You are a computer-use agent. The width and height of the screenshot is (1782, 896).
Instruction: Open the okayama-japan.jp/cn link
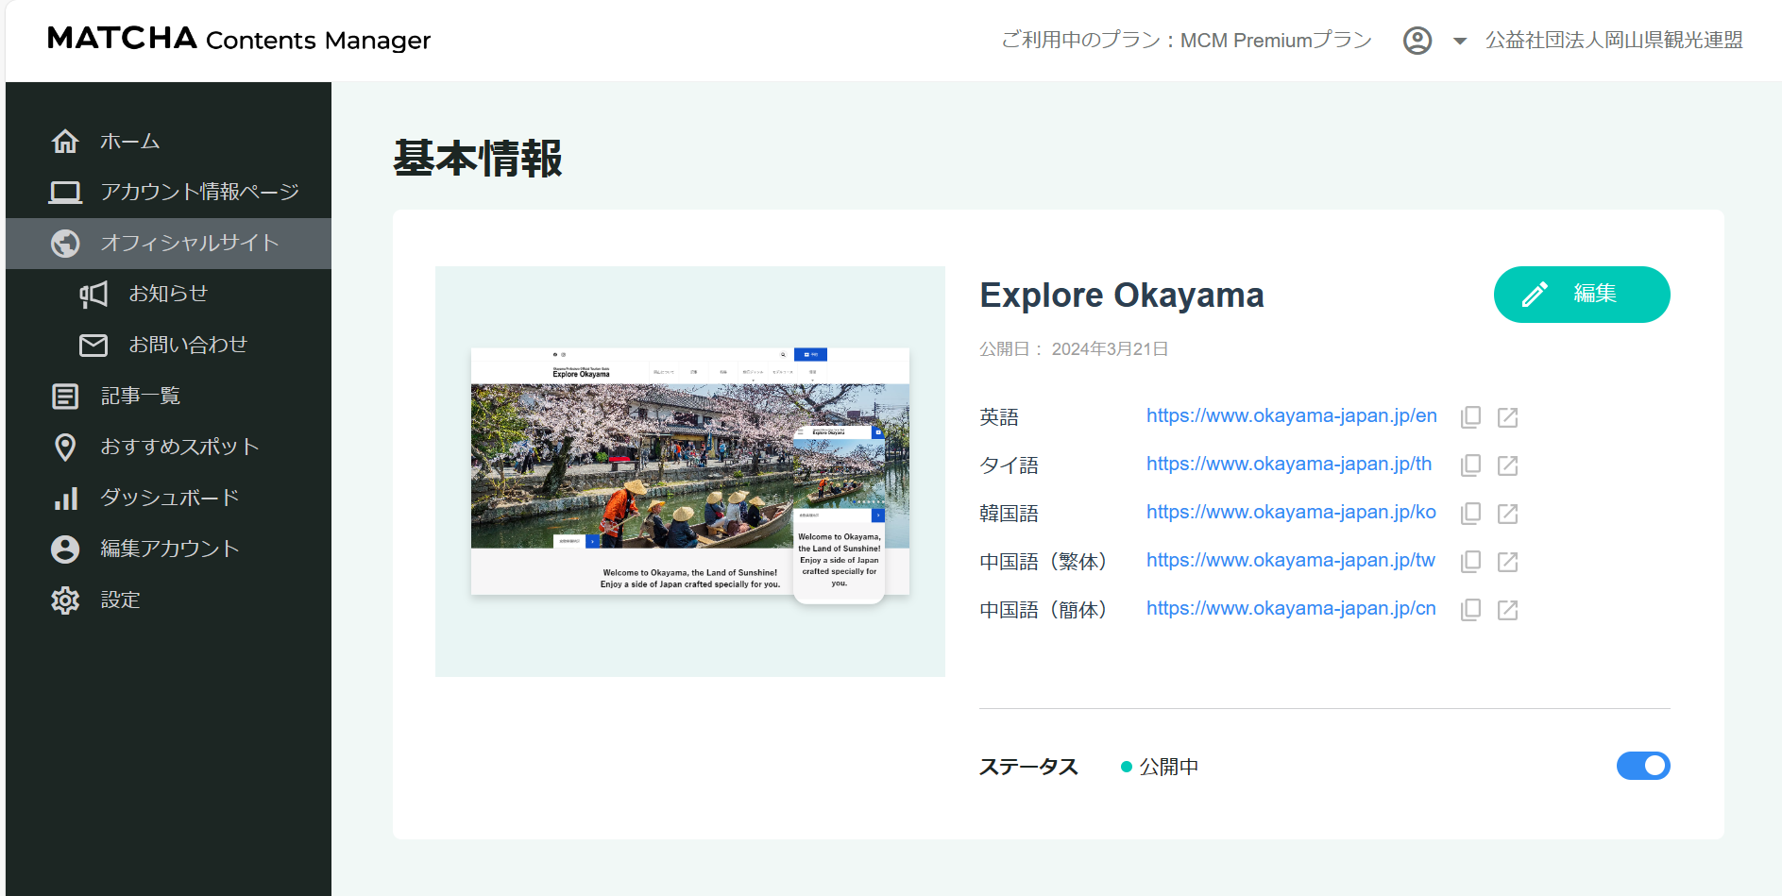[1291, 609]
